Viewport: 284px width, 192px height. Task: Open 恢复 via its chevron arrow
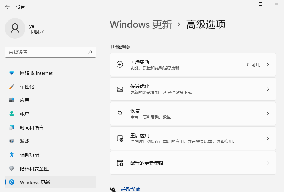(x=268, y=114)
